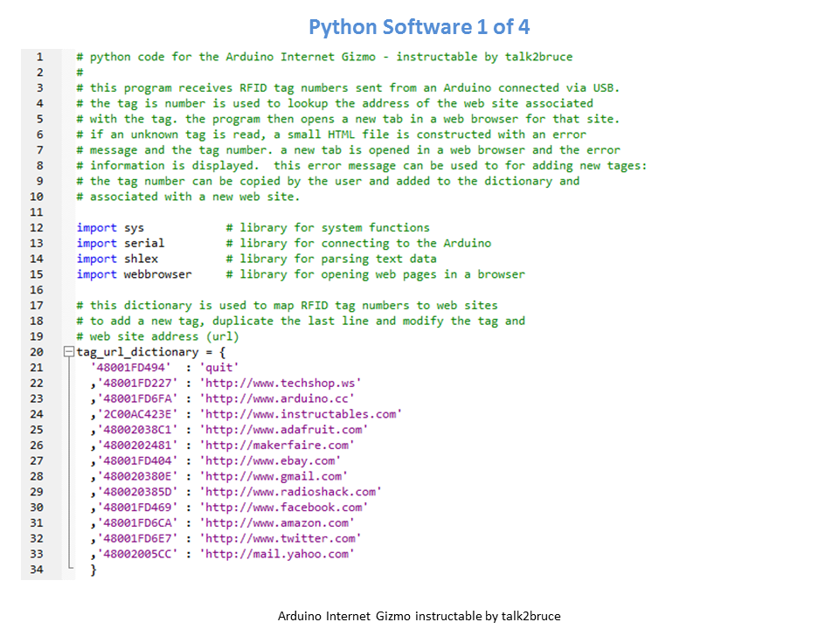
Task: Click the 'import shlex' statement
Action: pos(117,259)
